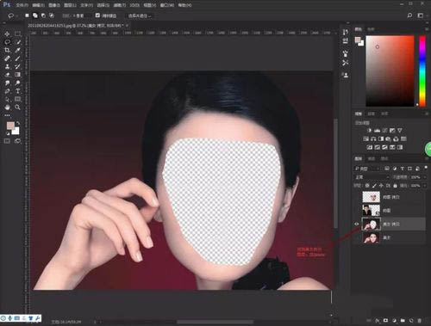Image resolution: width=431 pixels, height=326 pixels.
Task: Close the open document tab
Action: 127,26
